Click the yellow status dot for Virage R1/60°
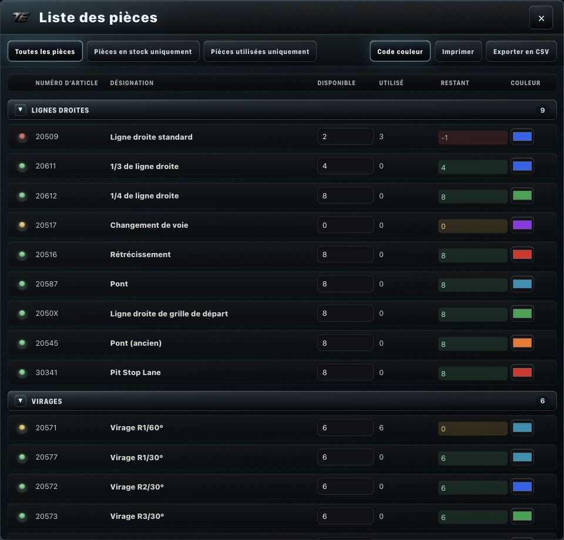Image resolution: width=564 pixels, height=540 pixels. [x=22, y=427]
